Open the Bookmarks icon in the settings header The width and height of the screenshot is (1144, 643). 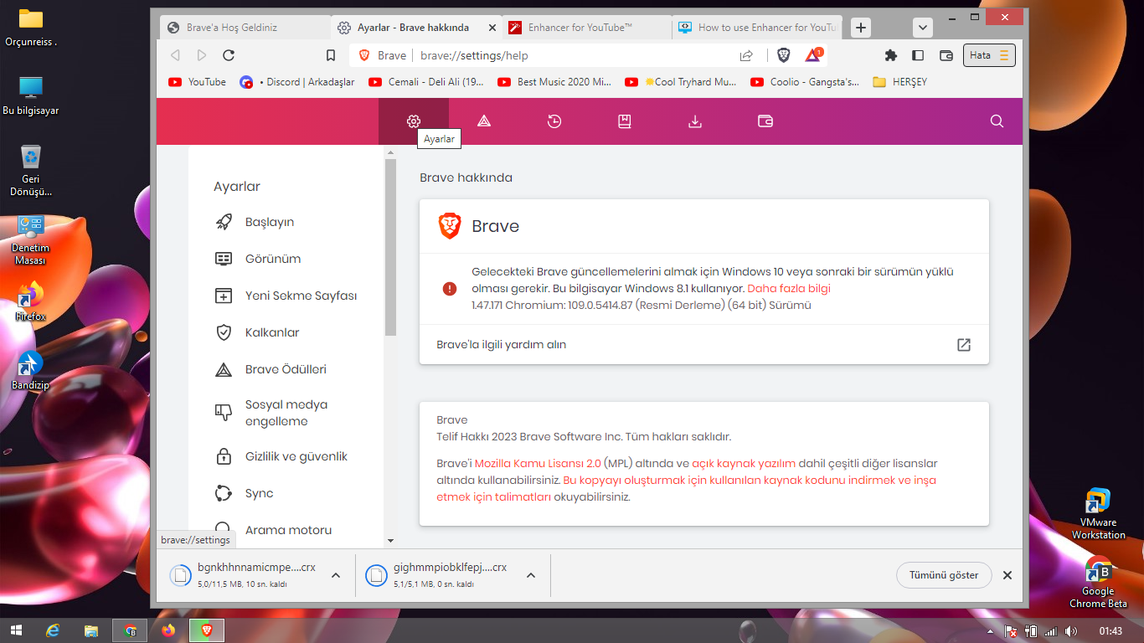624,121
